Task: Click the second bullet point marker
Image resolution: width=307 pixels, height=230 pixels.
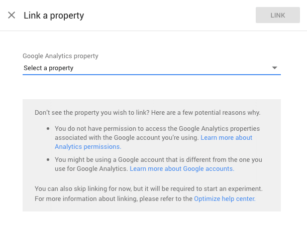Action: pyautogui.click(x=48, y=160)
